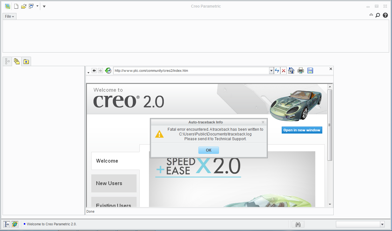Close the embedded browser panel
The height and width of the screenshot is (231, 392).
pos(331,69)
